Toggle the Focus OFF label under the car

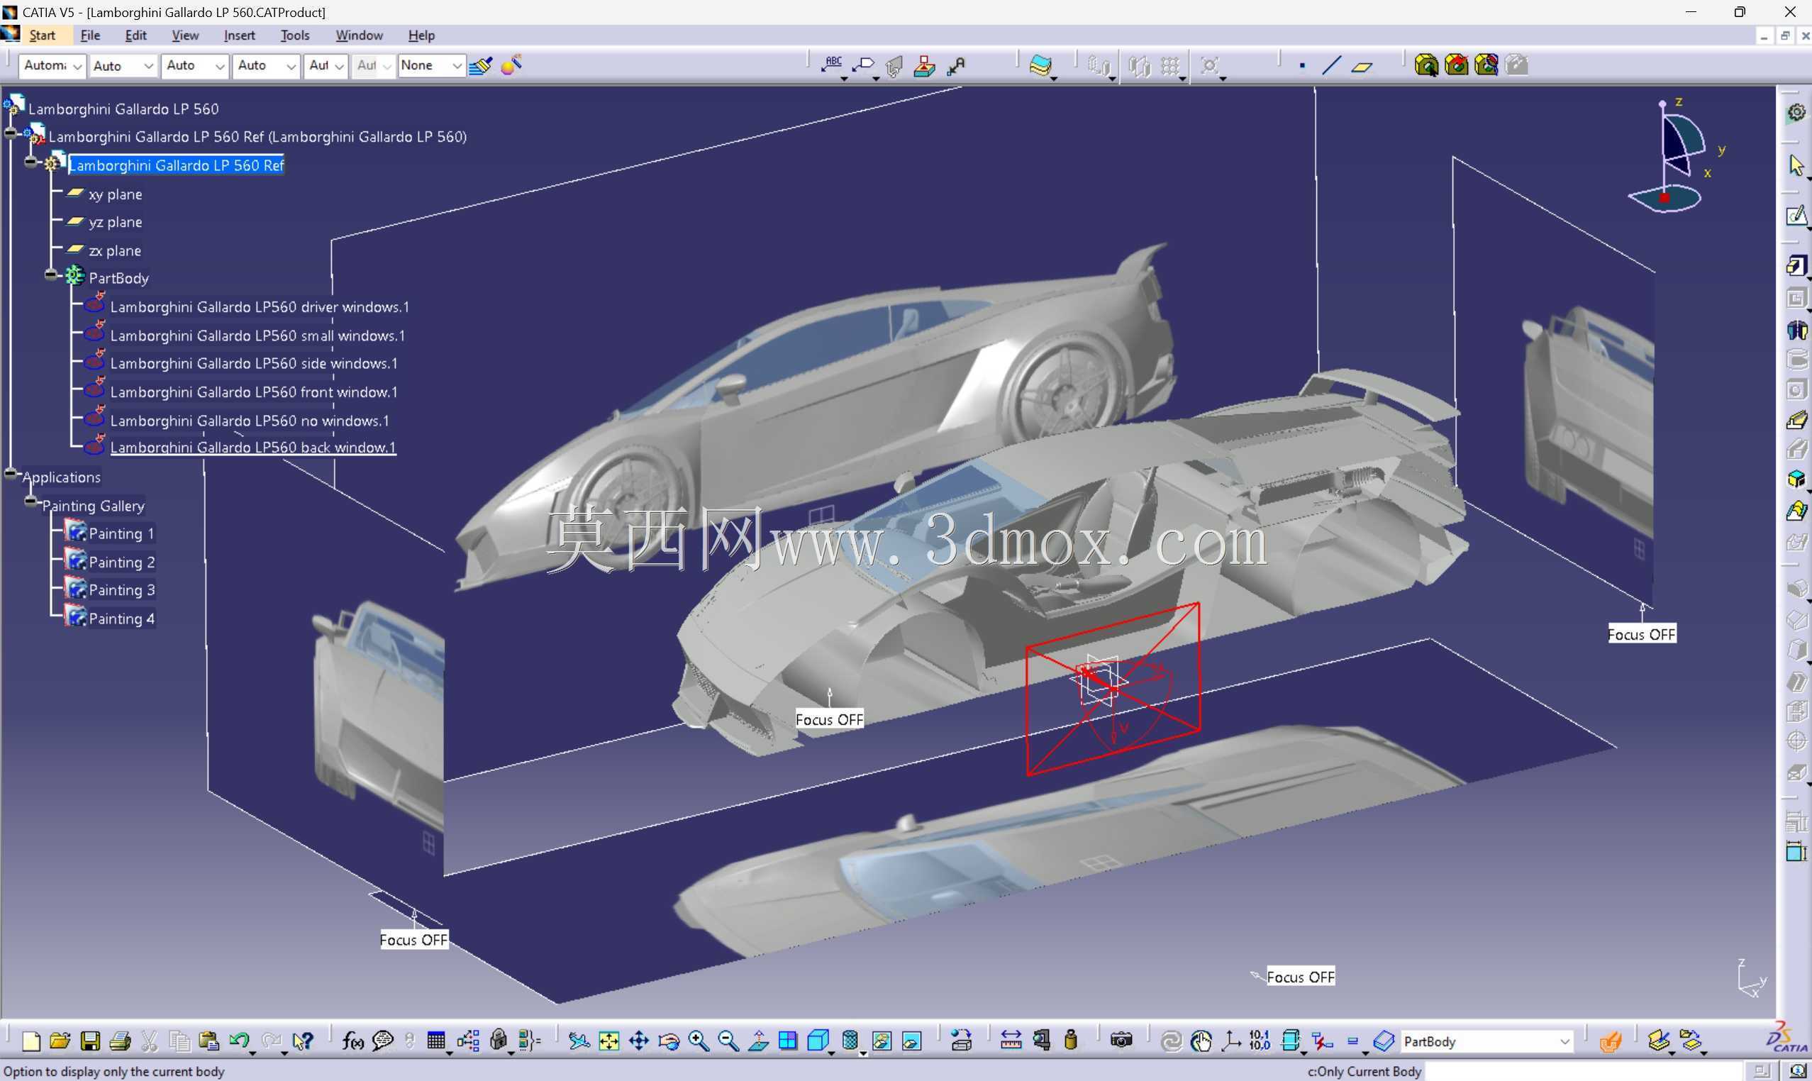(829, 720)
